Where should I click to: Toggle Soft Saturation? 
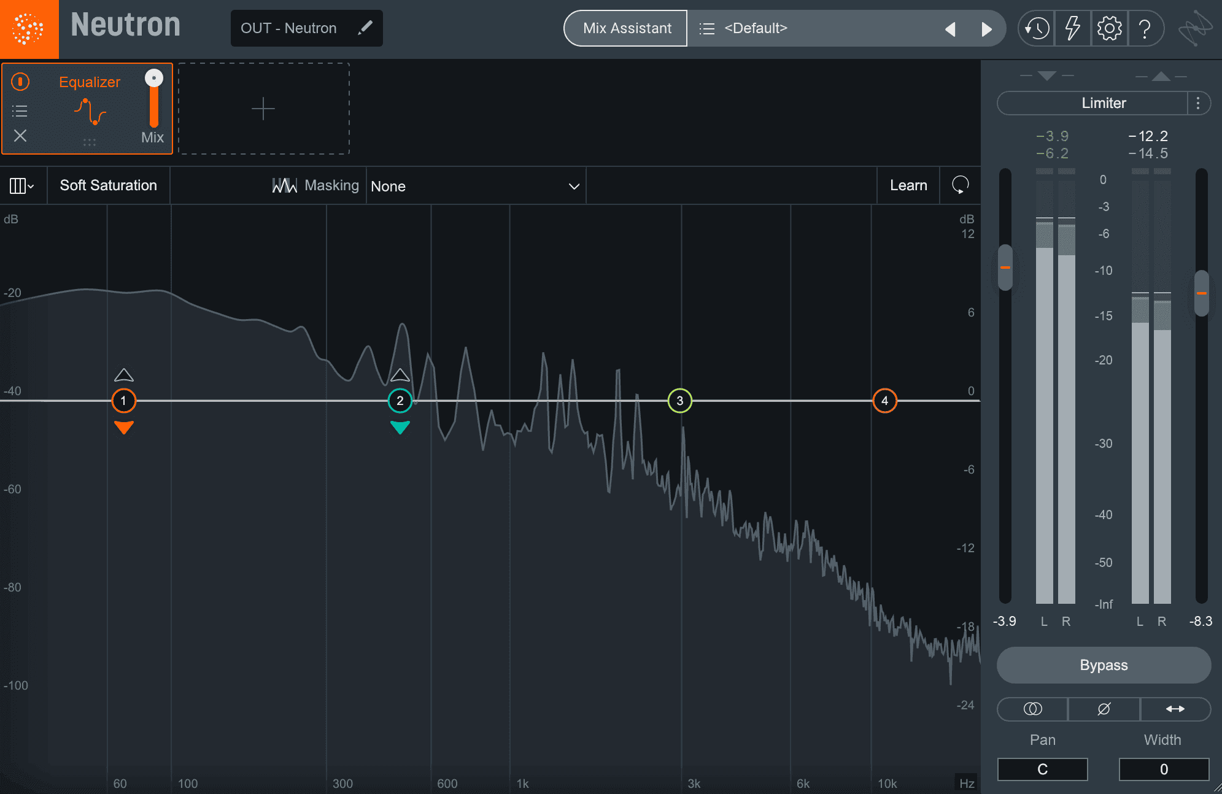point(109,185)
